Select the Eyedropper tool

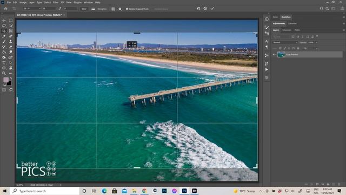tap(4, 36)
